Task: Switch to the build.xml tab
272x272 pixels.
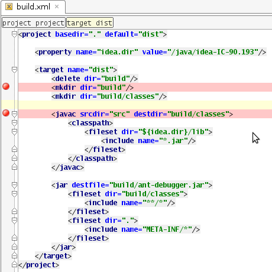Action: [33, 7]
